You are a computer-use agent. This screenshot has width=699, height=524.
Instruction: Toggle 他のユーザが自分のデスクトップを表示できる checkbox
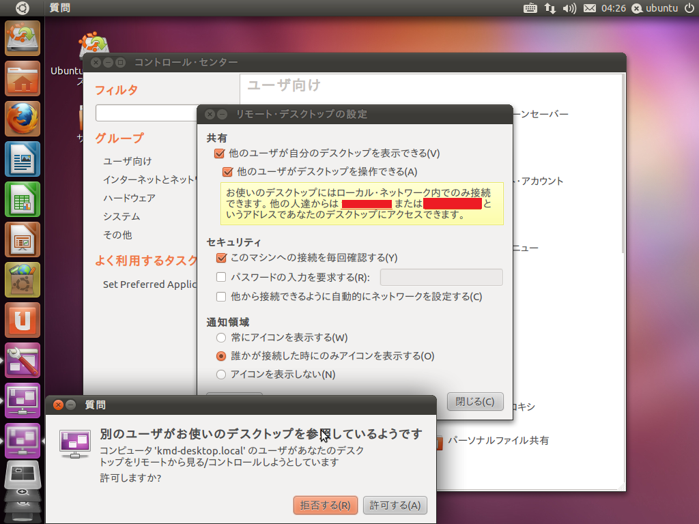click(219, 154)
